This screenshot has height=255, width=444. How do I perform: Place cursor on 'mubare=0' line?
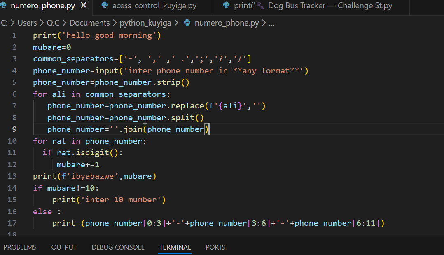[x=52, y=47]
